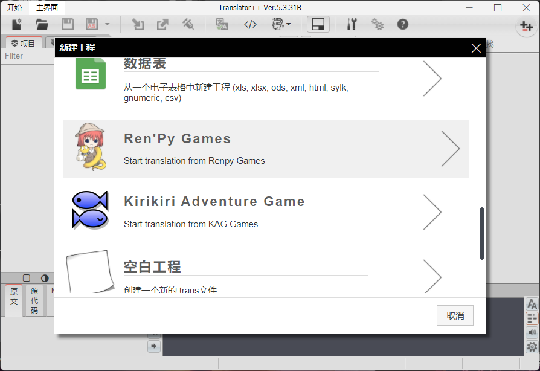
Task: Toggle the half-circle contrast icon
Action: [x=45, y=278]
